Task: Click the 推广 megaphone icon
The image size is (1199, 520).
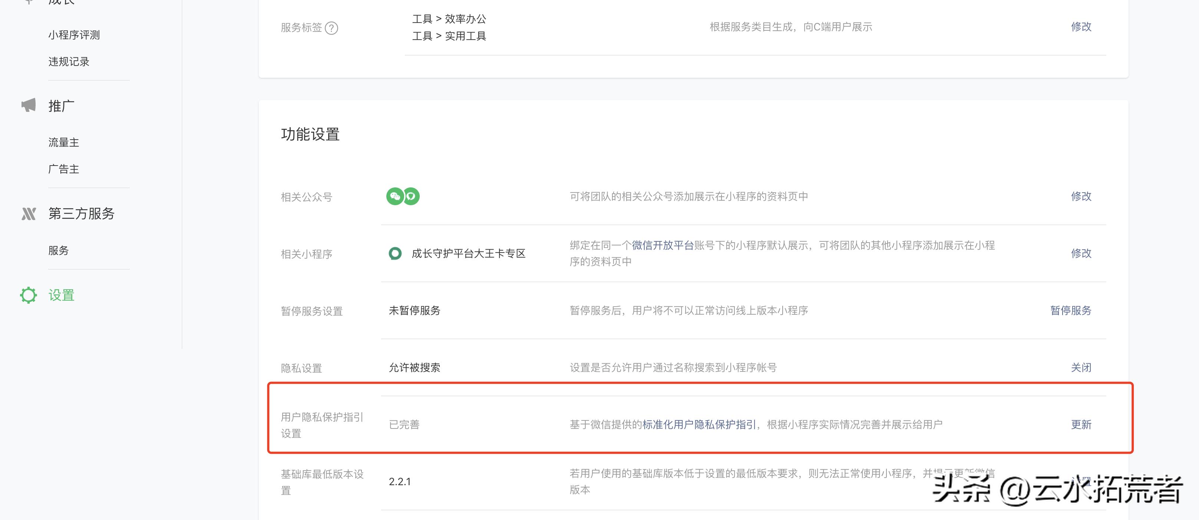Action: click(29, 105)
